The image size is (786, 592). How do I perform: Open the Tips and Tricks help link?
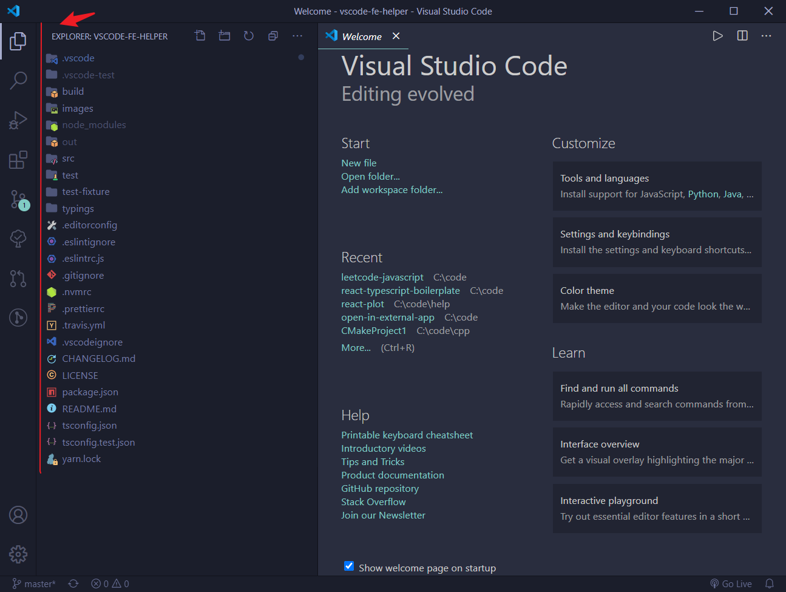(x=373, y=461)
